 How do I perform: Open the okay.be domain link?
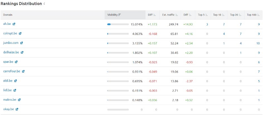(x=8, y=109)
